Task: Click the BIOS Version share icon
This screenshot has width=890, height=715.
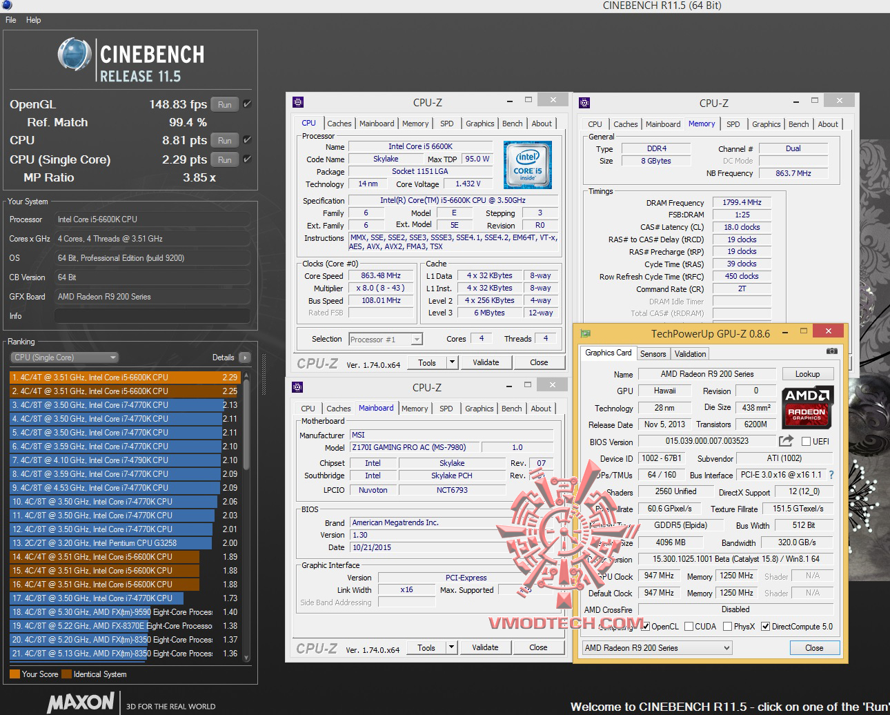Action: 786,441
